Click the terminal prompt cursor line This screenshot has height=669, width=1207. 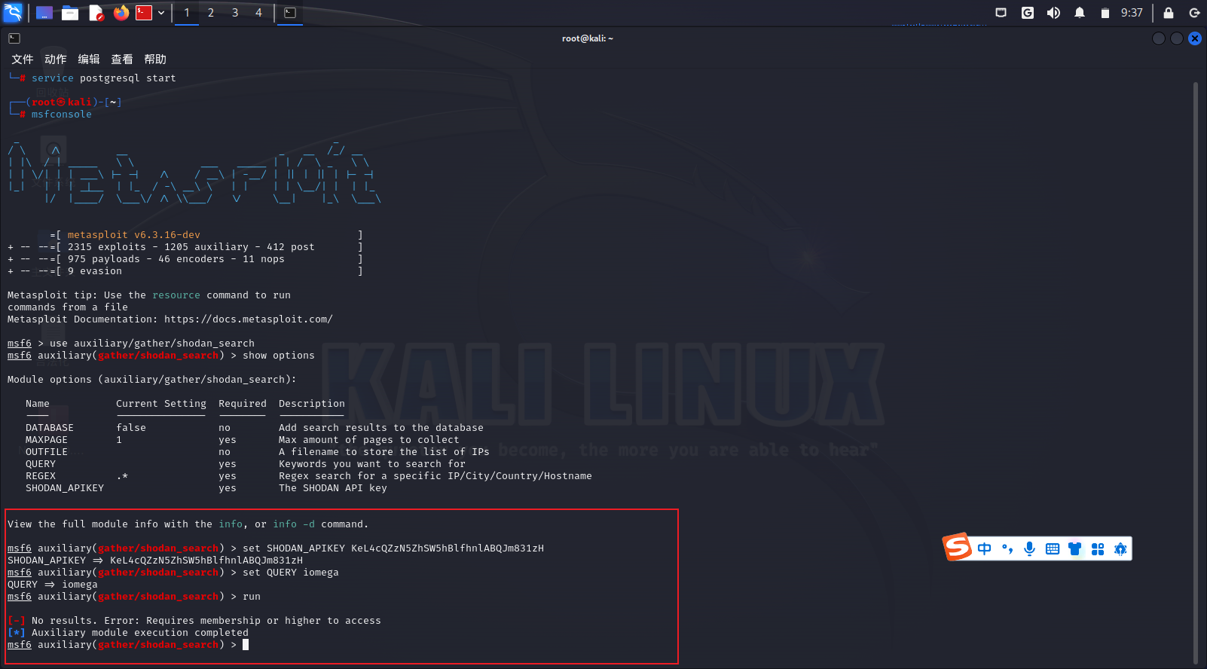coord(128,645)
